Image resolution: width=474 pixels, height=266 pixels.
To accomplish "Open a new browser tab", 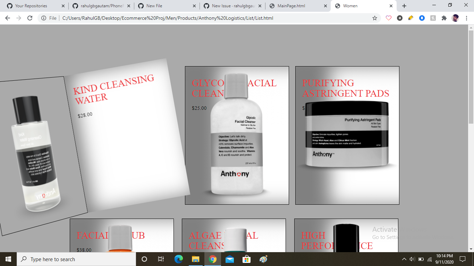I will (x=404, y=6).
